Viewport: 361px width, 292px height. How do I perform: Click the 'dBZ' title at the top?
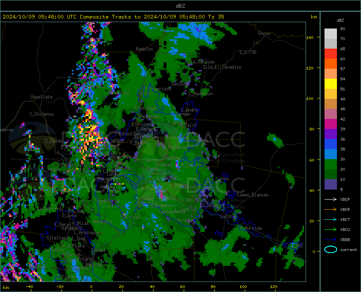pos(180,6)
